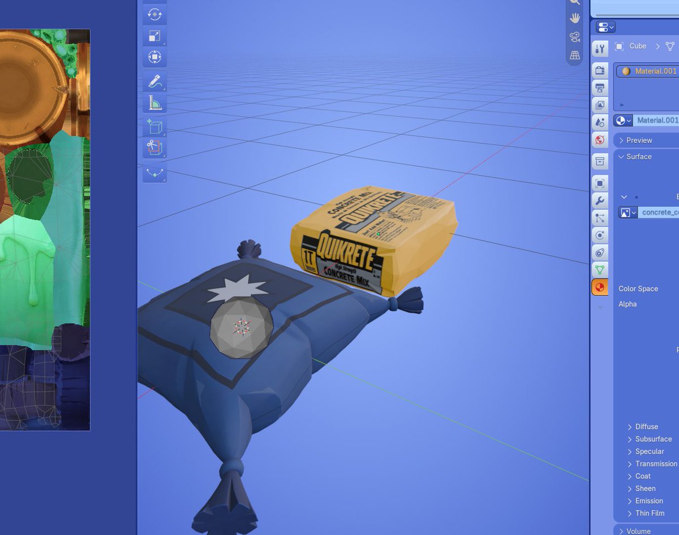Select the Annotate pencil tool
The height and width of the screenshot is (535, 679).
tap(154, 82)
